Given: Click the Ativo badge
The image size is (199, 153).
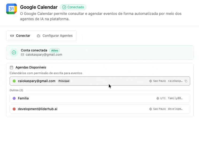Looking at the screenshot, I should point(55,50).
